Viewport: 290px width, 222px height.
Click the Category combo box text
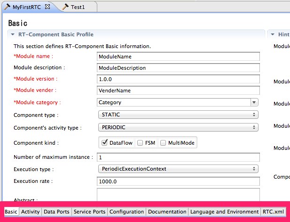(x=110, y=102)
